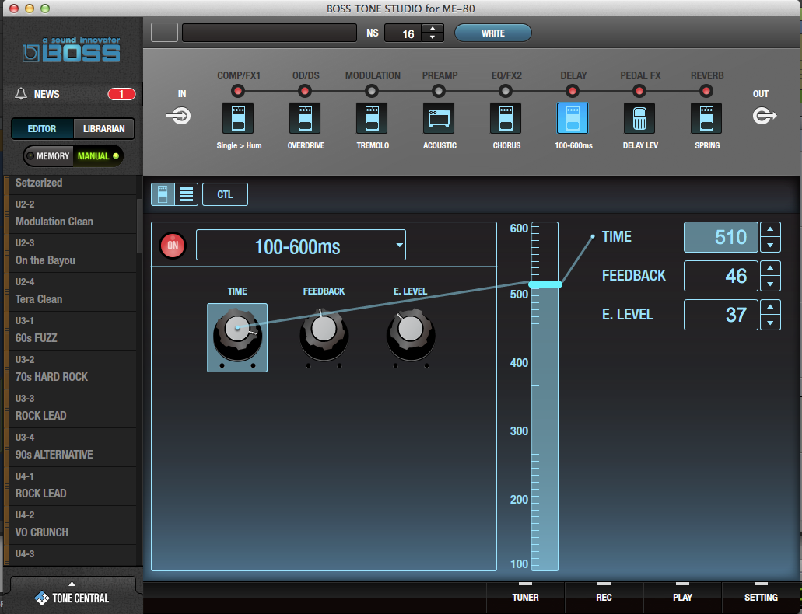Adjust the delay time on the vertical slider
The image size is (802, 614).
pyautogui.click(x=545, y=284)
